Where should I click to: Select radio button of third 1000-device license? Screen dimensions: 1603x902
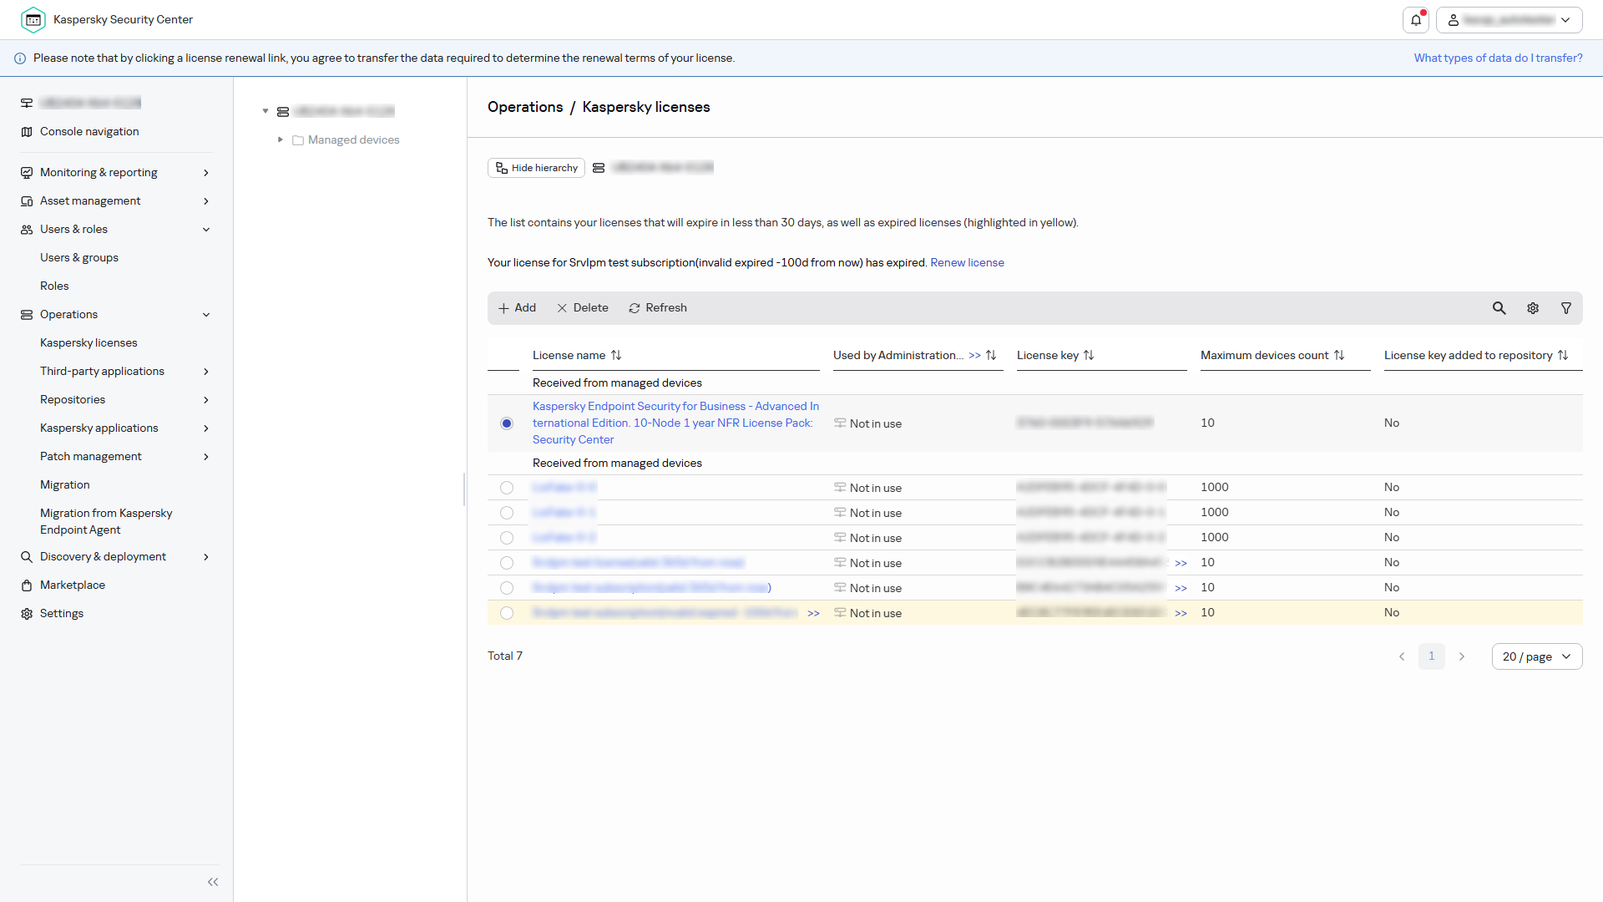tap(507, 538)
